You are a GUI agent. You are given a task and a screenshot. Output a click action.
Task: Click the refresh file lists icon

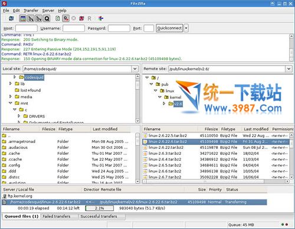point(58,18)
